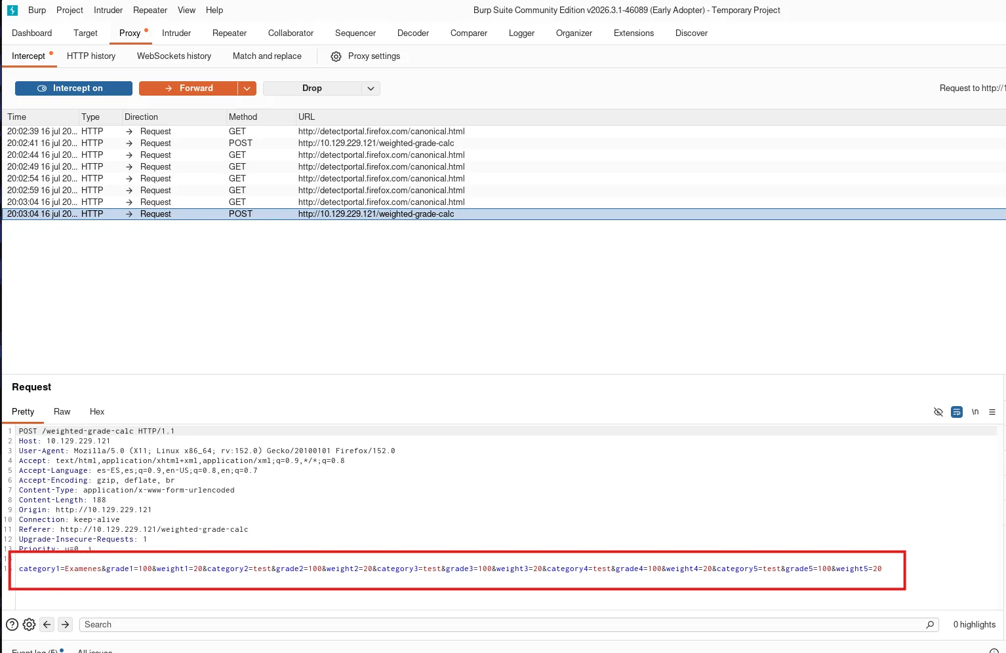The height and width of the screenshot is (653, 1006).
Task: Forward the intercepted request
Action: (188, 88)
